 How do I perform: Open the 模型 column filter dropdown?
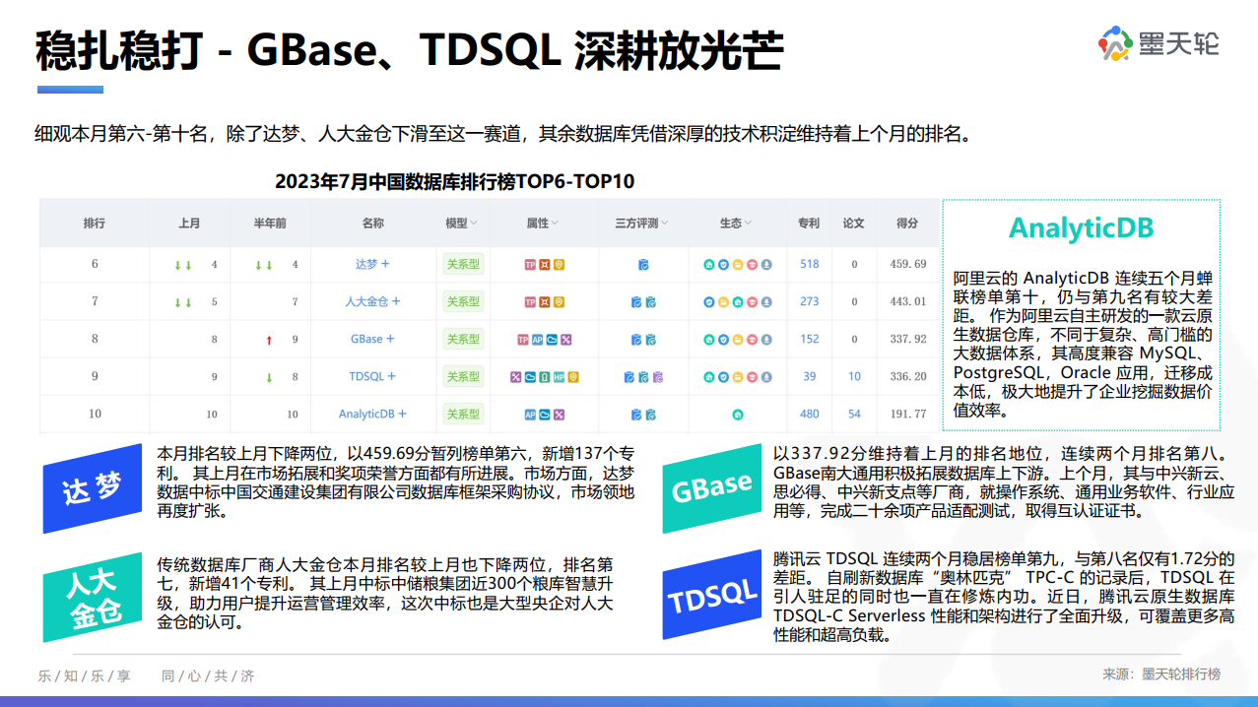point(473,224)
